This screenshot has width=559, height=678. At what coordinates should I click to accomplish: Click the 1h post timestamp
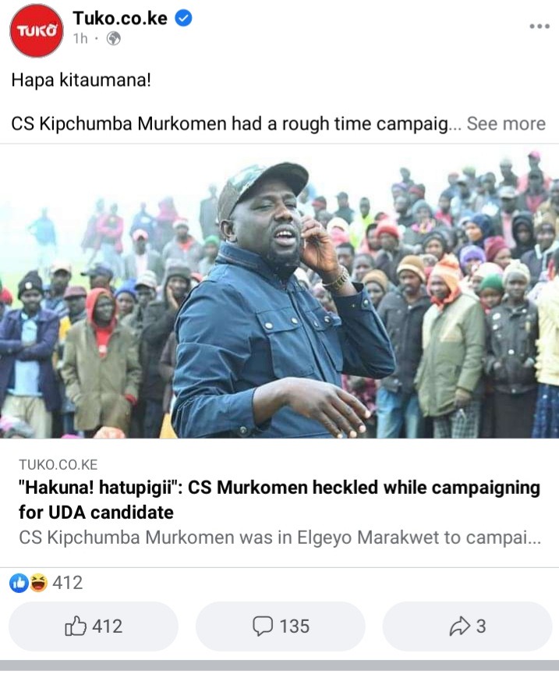coord(80,39)
